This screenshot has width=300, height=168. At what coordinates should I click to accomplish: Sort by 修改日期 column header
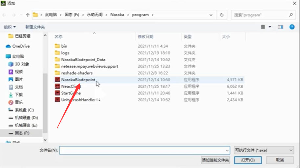[145, 36]
